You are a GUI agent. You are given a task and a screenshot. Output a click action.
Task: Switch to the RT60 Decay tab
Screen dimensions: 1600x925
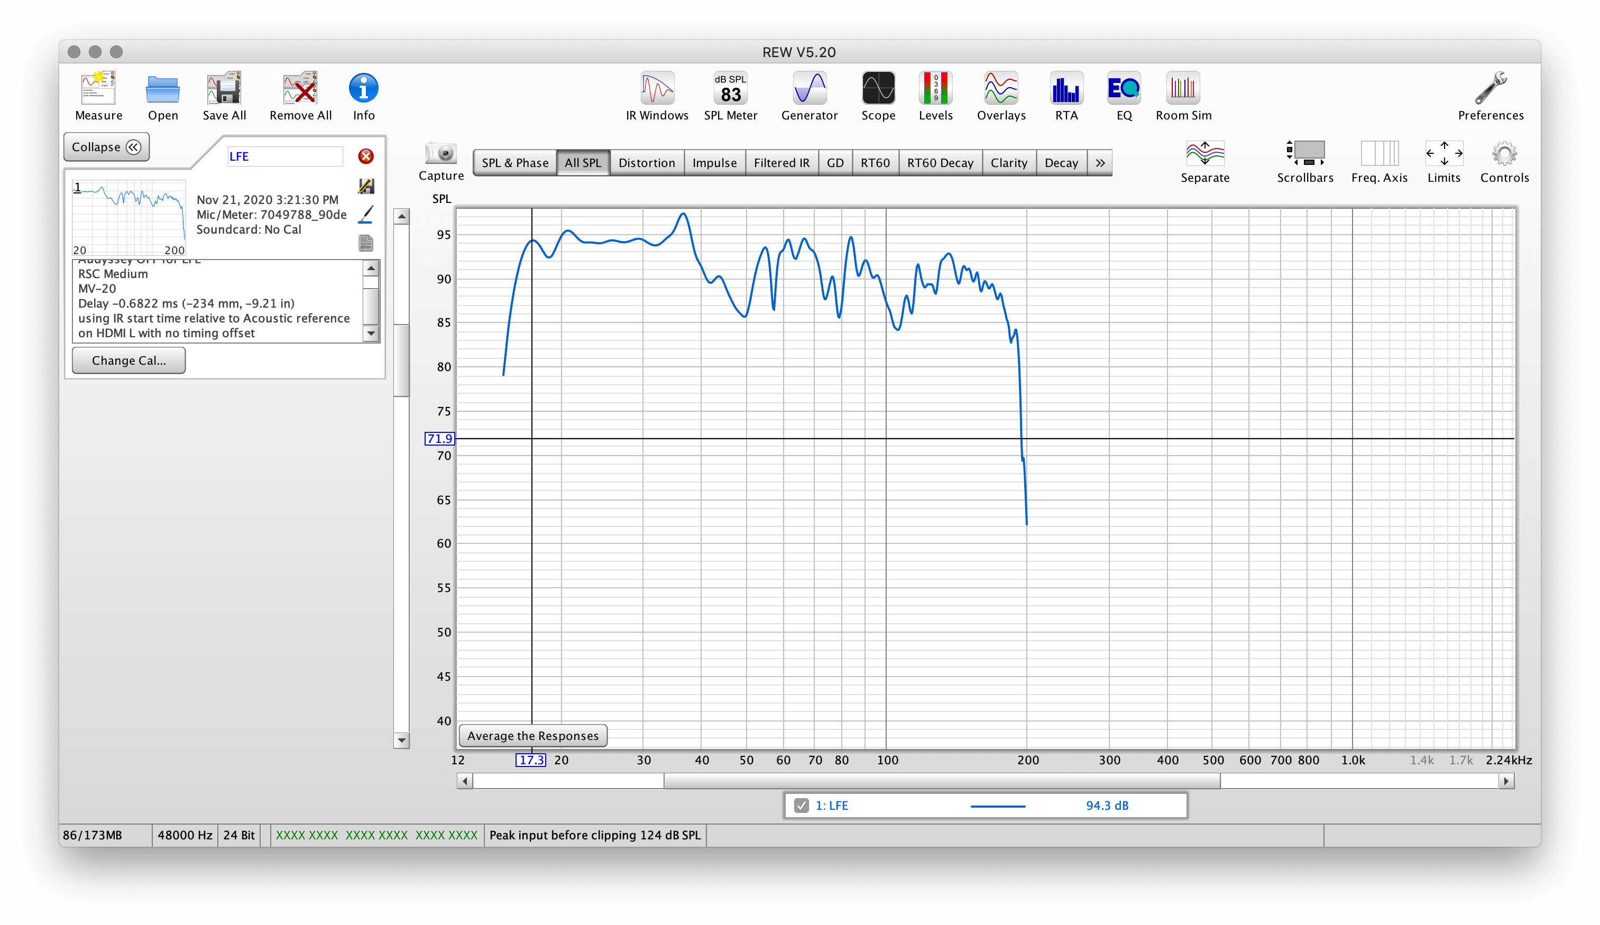coord(940,163)
